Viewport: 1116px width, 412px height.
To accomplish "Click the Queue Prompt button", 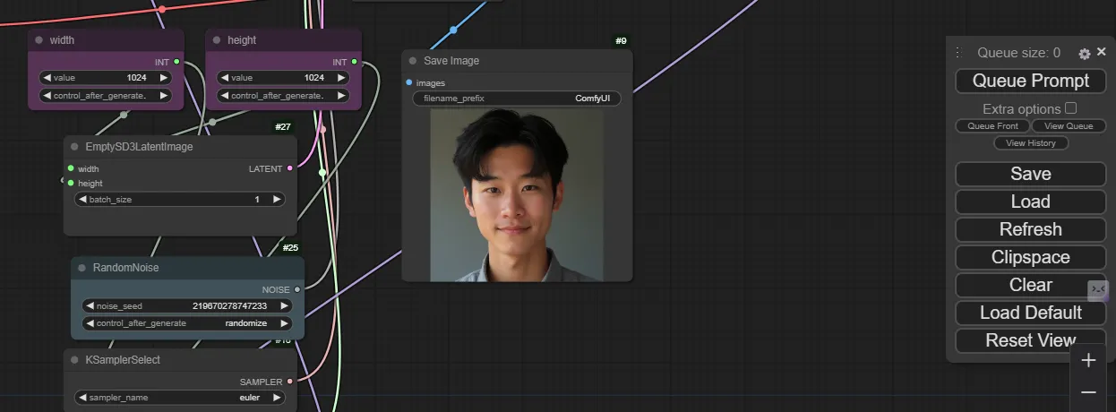I will (x=1031, y=81).
